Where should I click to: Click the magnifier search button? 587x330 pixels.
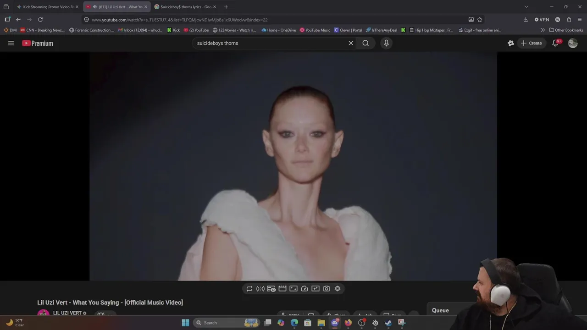(365, 43)
